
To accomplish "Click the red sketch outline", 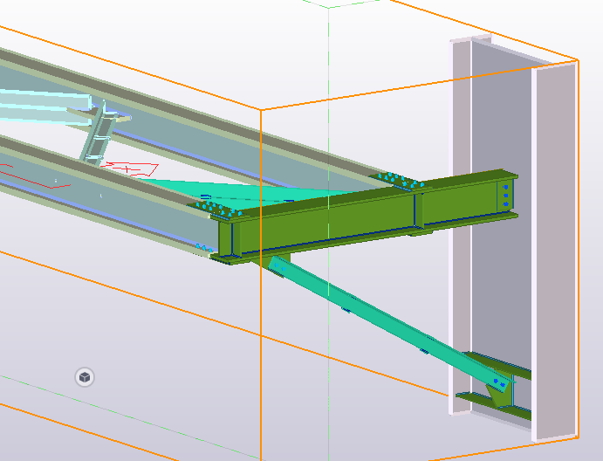I will pyautogui.click(x=131, y=168).
